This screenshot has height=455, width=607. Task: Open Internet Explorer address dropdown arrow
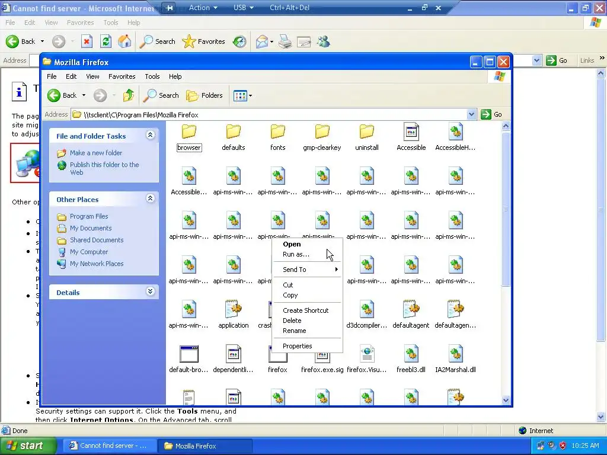[536, 60]
